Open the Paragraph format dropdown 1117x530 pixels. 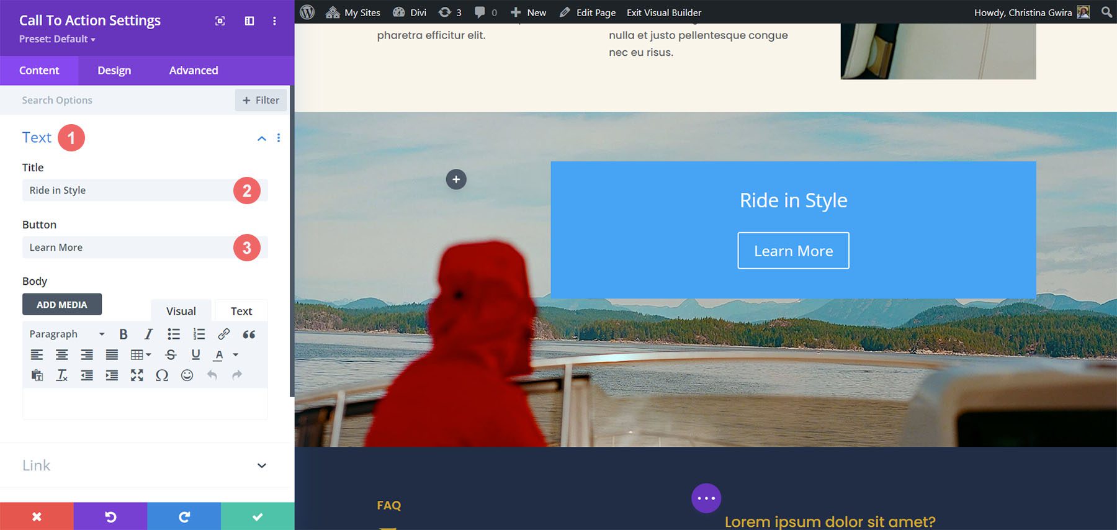[67, 334]
